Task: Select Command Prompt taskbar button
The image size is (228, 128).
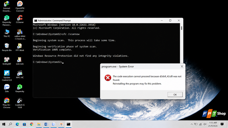Action: click(68, 124)
